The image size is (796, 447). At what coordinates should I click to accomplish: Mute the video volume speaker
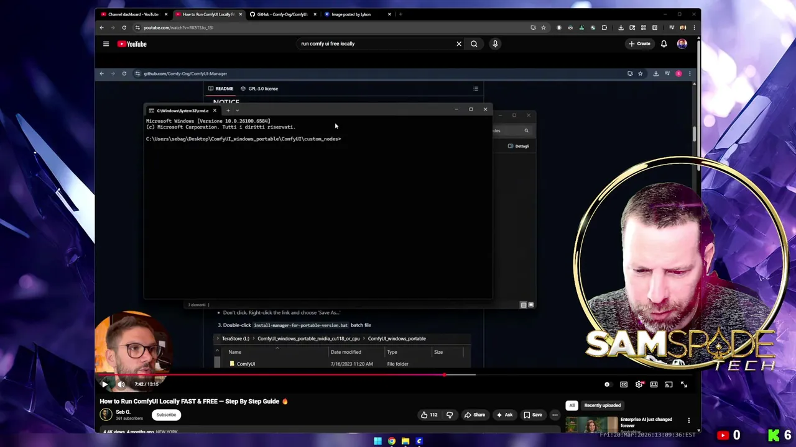(121, 384)
